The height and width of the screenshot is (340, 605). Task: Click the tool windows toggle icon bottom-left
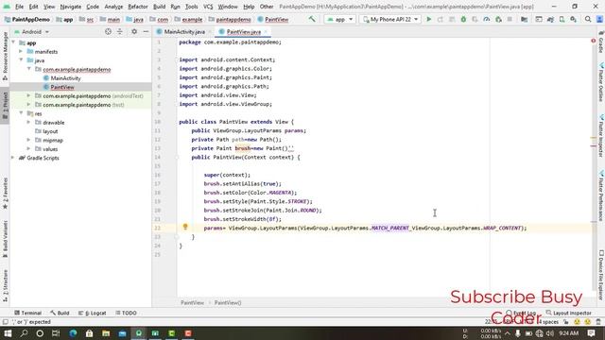click(5, 322)
